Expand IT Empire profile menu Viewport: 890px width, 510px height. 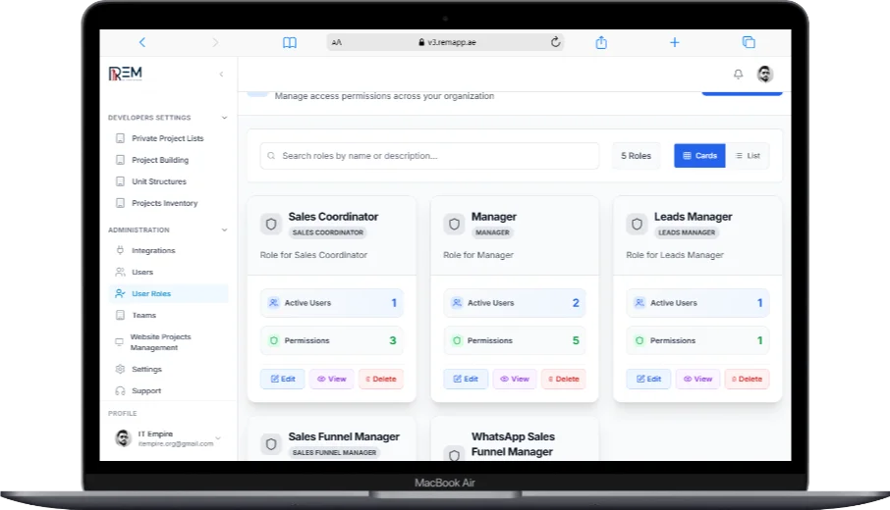(218, 438)
